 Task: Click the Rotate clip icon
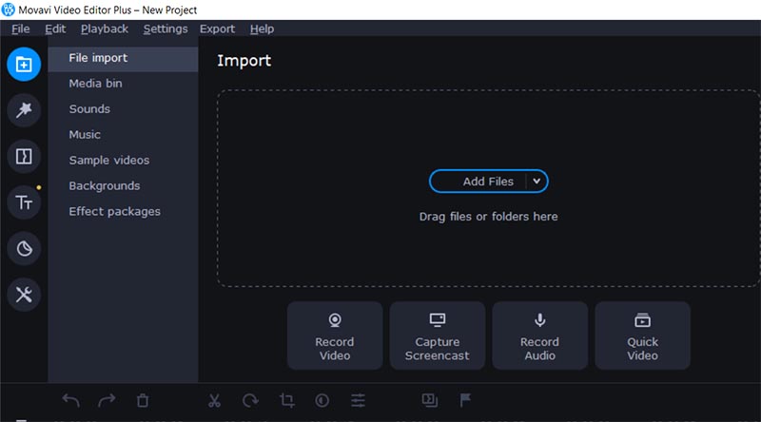tap(250, 401)
